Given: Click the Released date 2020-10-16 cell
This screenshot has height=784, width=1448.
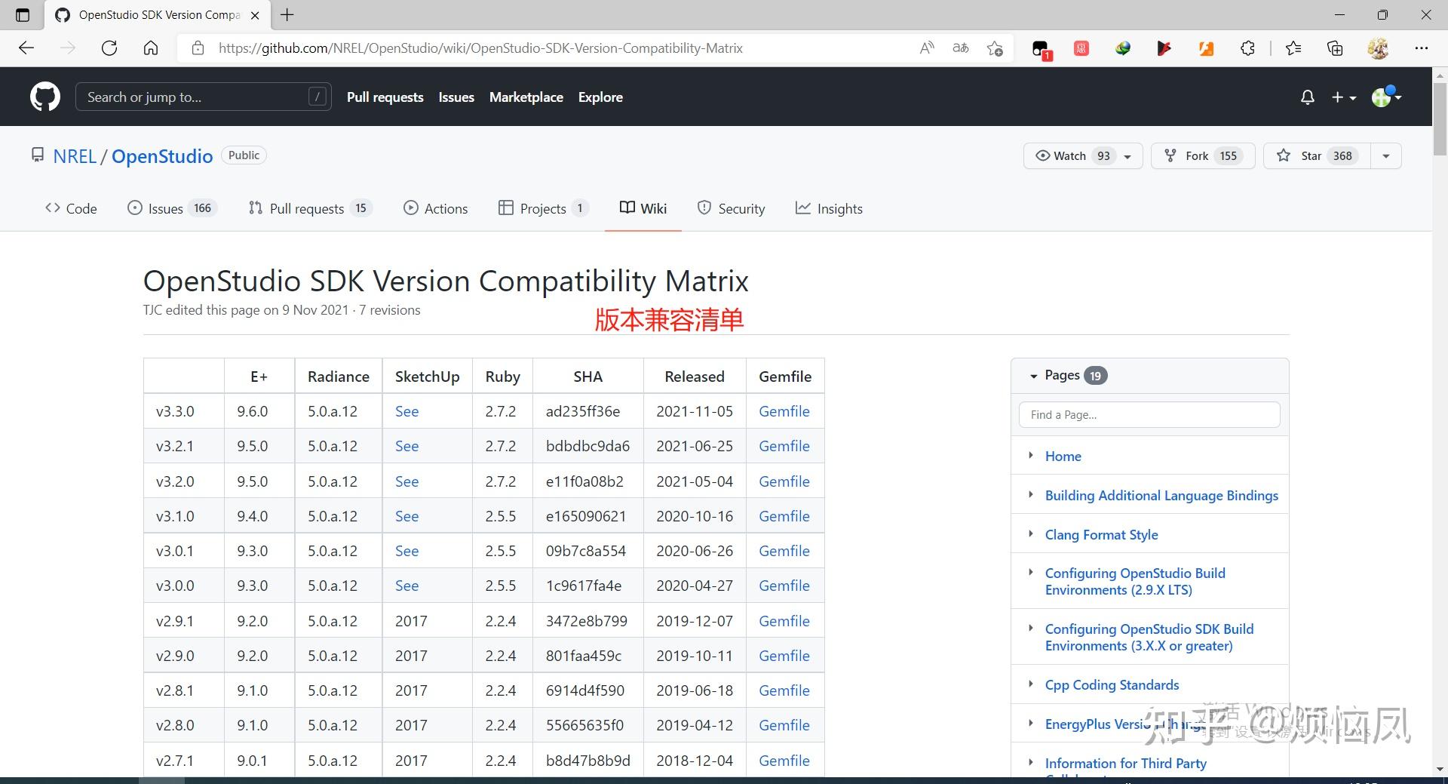Looking at the screenshot, I should [695, 516].
